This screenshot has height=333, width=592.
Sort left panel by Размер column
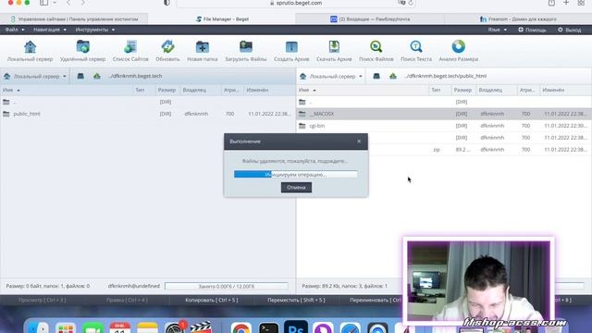coord(166,90)
